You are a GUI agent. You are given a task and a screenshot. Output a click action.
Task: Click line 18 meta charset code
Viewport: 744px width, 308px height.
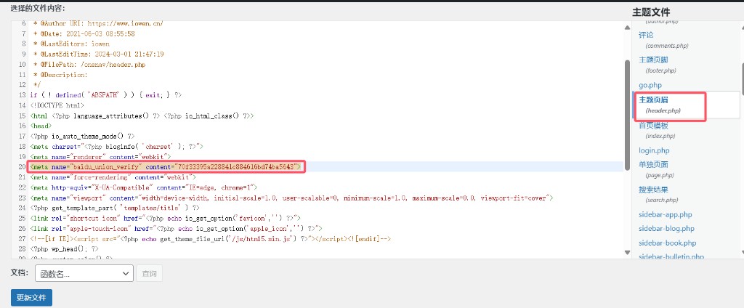pyautogui.click(x=117, y=147)
